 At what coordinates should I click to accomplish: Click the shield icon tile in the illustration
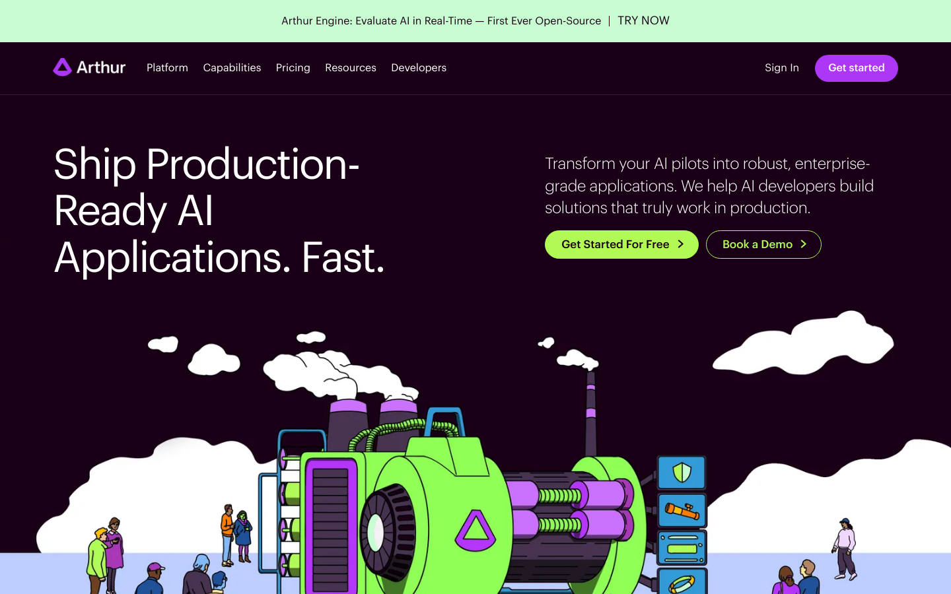(682, 473)
